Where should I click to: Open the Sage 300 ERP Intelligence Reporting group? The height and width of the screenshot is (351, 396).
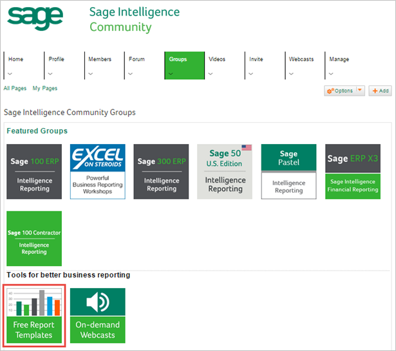click(x=161, y=172)
